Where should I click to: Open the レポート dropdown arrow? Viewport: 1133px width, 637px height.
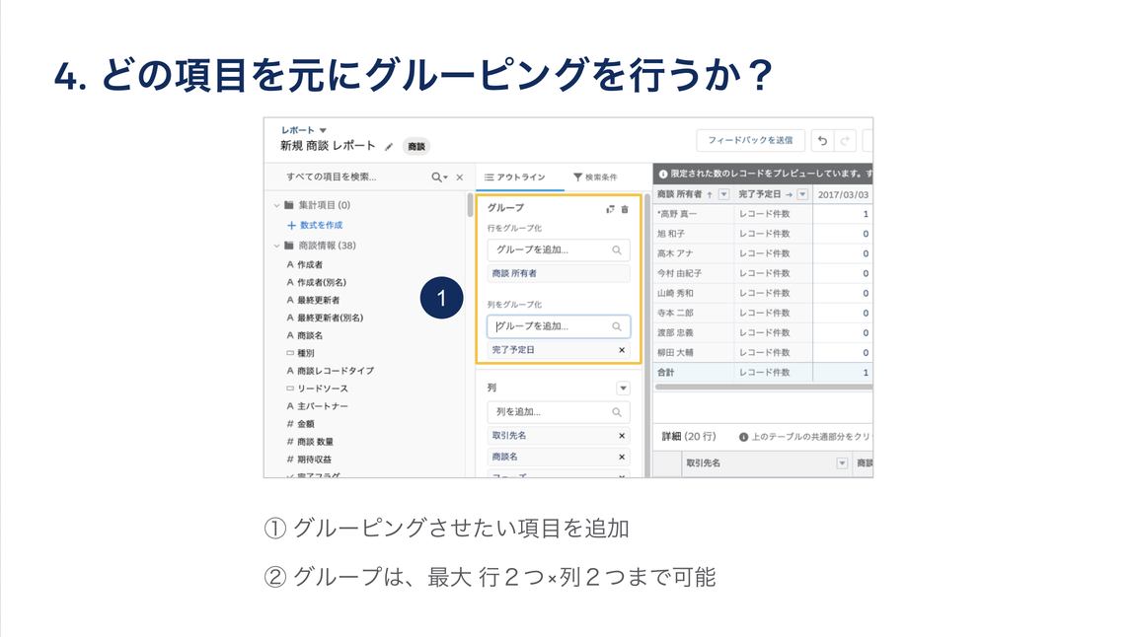[323, 131]
